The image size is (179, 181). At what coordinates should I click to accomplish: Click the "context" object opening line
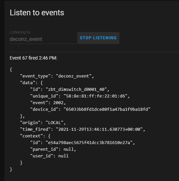[35, 136]
